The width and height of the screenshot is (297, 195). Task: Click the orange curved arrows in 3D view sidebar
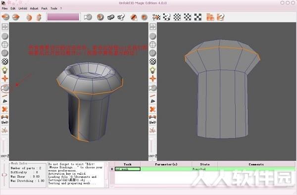click(x=5, y=117)
